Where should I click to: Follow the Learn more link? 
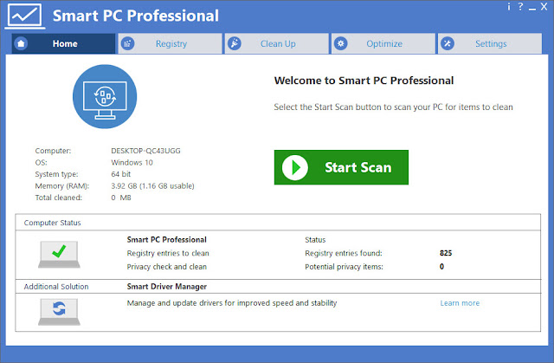(460, 303)
